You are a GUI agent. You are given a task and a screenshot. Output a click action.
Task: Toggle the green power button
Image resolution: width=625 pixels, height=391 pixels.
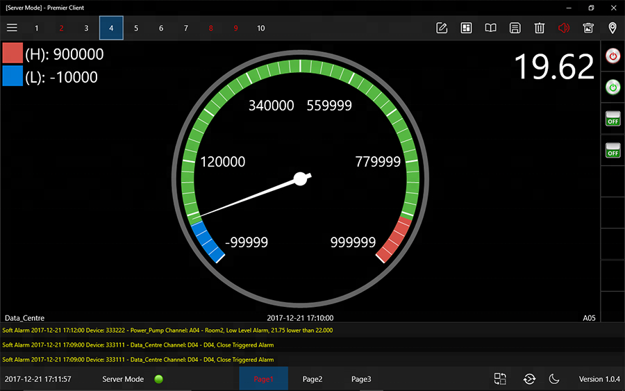coord(612,87)
